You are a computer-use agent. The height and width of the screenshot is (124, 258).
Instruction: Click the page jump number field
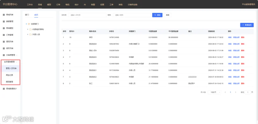coord(248,92)
